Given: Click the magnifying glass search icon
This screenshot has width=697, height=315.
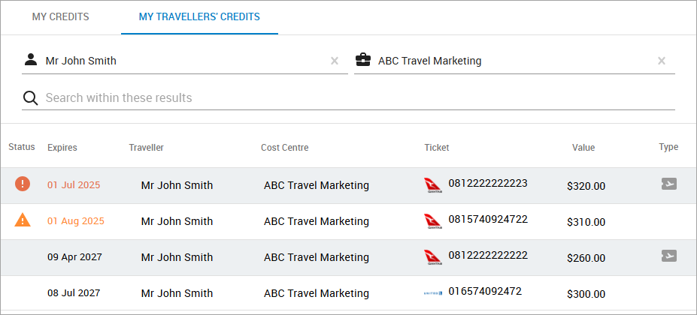Looking at the screenshot, I should [x=30, y=98].
